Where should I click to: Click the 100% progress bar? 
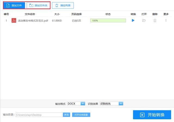[x=108, y=21]
